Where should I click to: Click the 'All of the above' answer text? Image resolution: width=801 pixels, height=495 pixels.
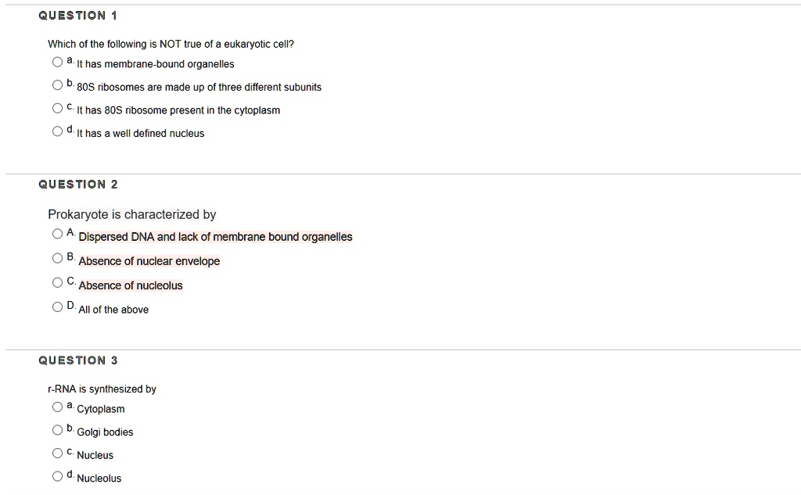point(113,310)
